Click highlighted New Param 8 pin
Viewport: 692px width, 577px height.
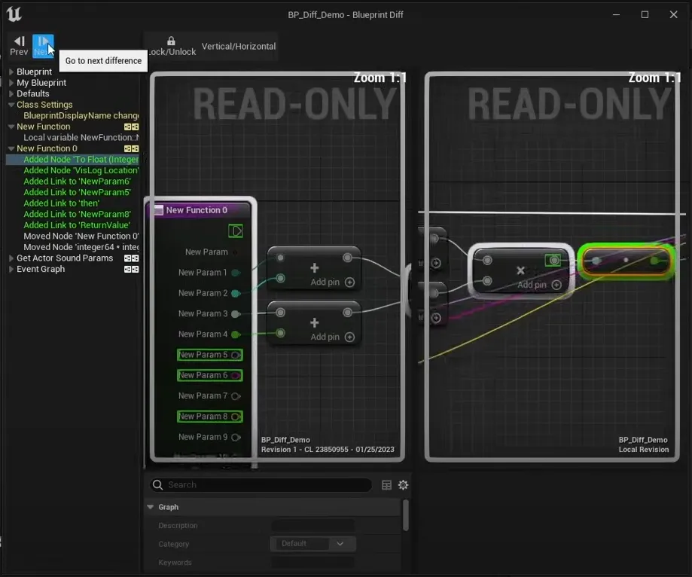209,417
